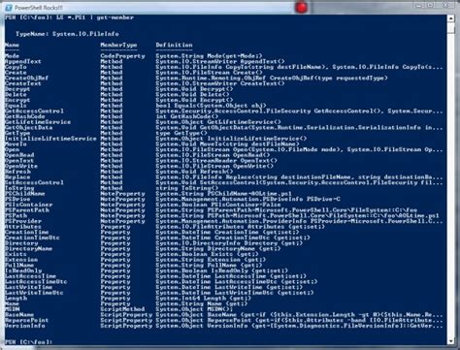Click the 'CreateObjRef' member name
The image size is (460, 350).
coord(26,78)
